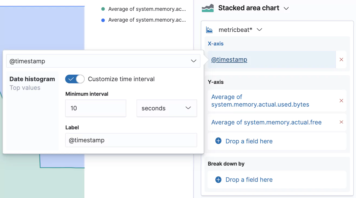Click Y-axis Drop a field here button
The width and height of the screenshot is (356, 198).
tap(277, 141)
